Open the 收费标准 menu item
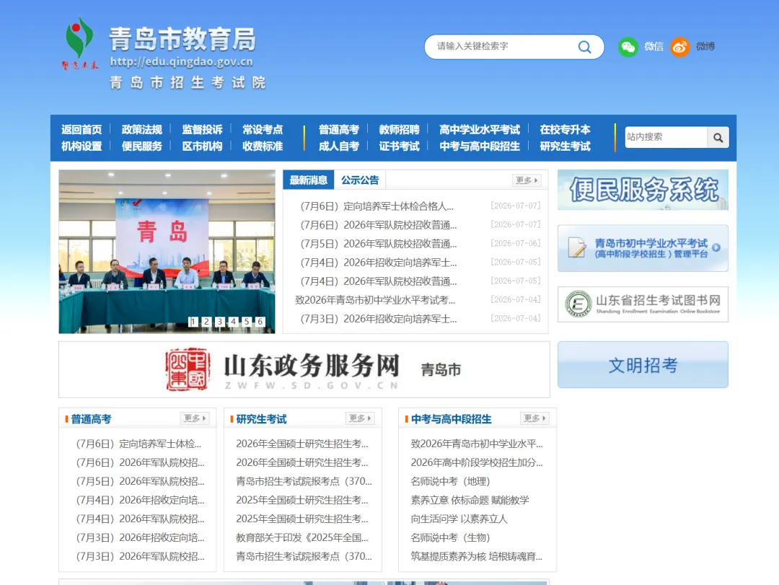 tap(263, 146)
